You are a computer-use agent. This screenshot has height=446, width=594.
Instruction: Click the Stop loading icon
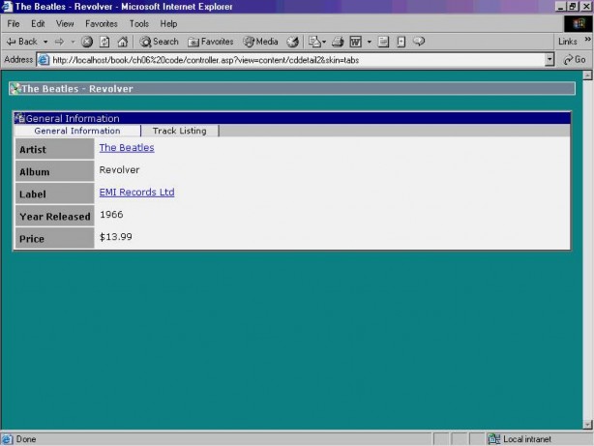87,42
